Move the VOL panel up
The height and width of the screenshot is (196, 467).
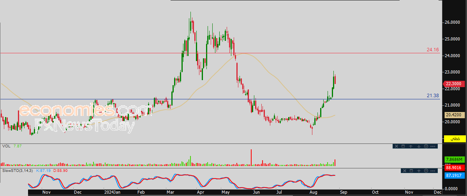[x=411, y=146]
